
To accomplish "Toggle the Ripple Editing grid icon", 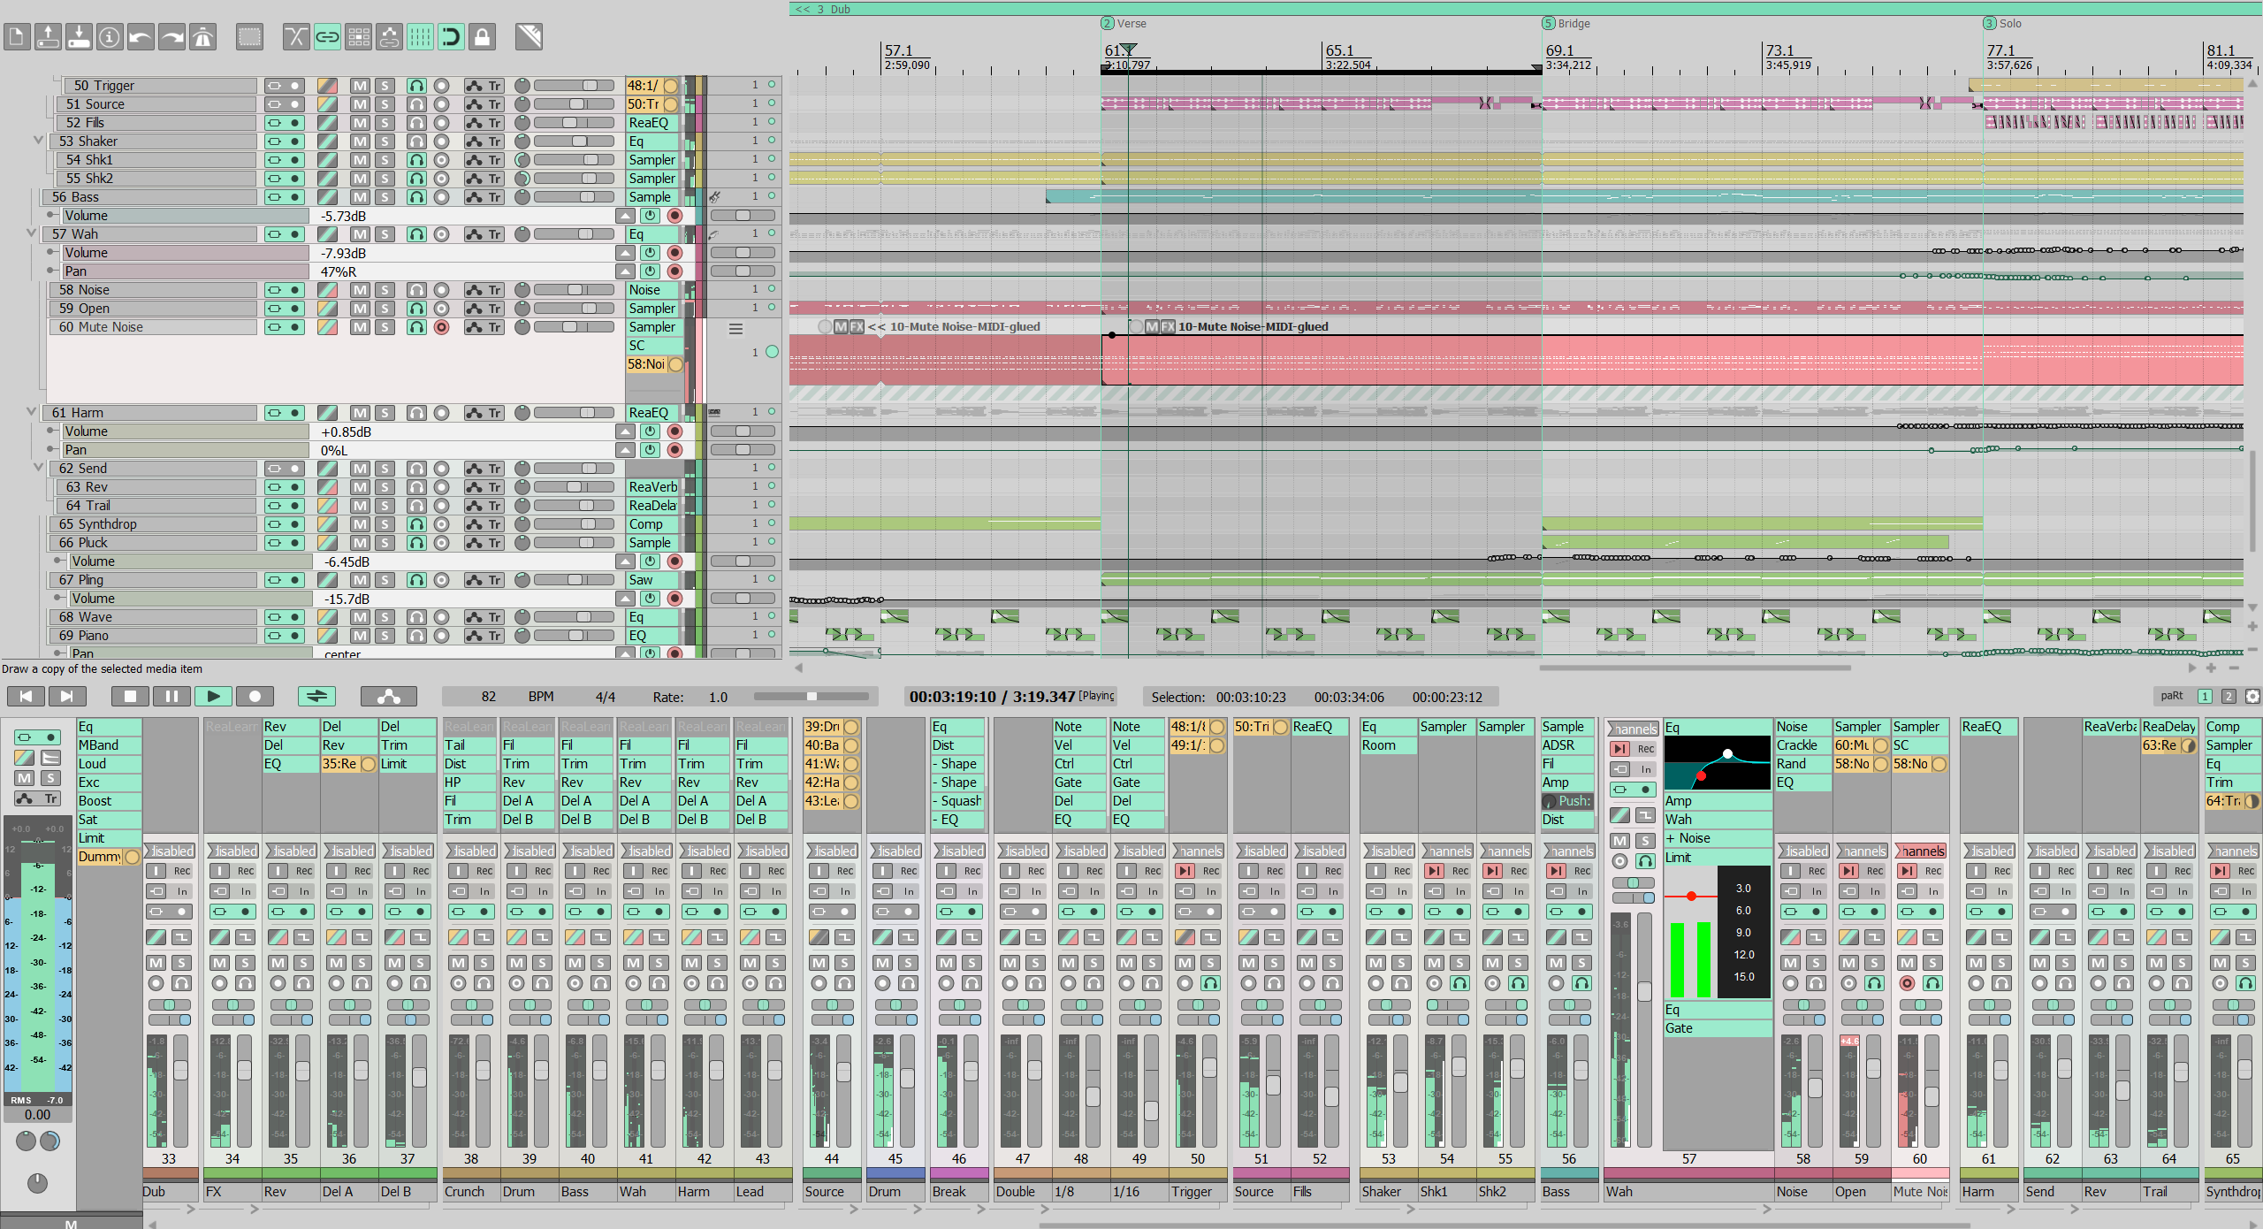I will click(x=358, y=37).
